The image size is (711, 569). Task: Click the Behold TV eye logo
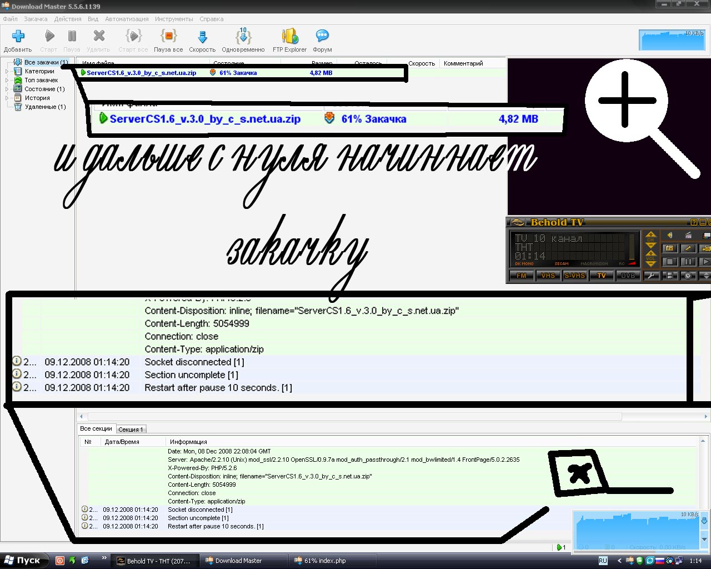pyautogui.click(x=518, y=222)
